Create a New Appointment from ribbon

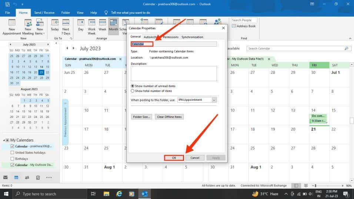pos(11,27)
